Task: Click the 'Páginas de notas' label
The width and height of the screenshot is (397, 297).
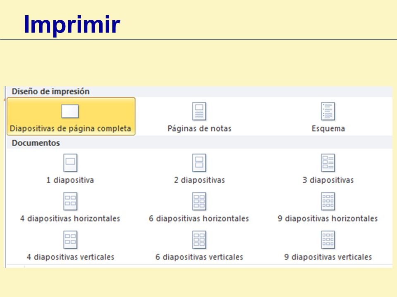Action: pos(199,129)
